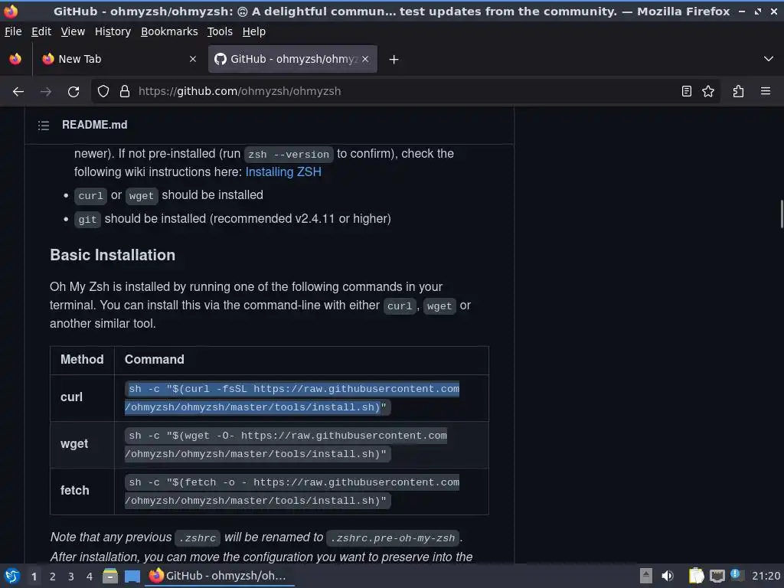Click the 'zsh --version' inline code
The height and width of the screenshot is (588, 784).
pyautogui.click(x=289, y=155)
